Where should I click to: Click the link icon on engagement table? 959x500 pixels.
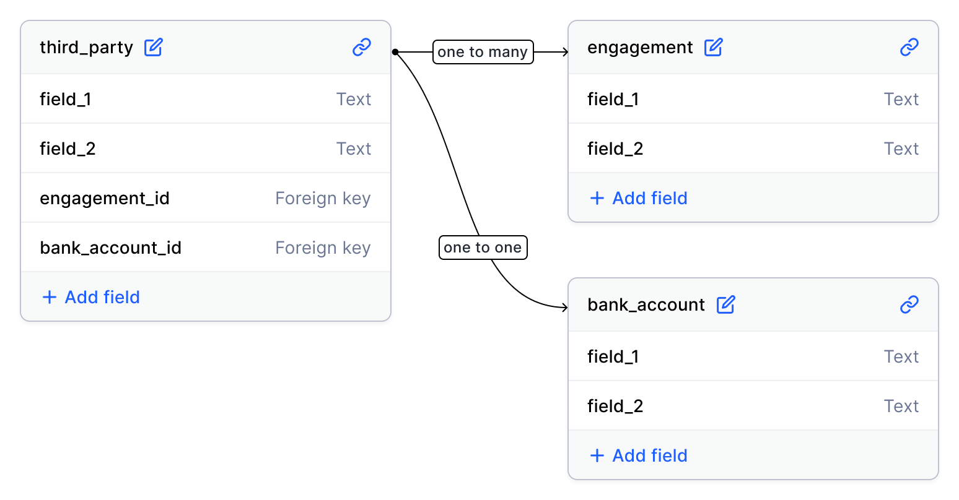click(x=909, y=48)
